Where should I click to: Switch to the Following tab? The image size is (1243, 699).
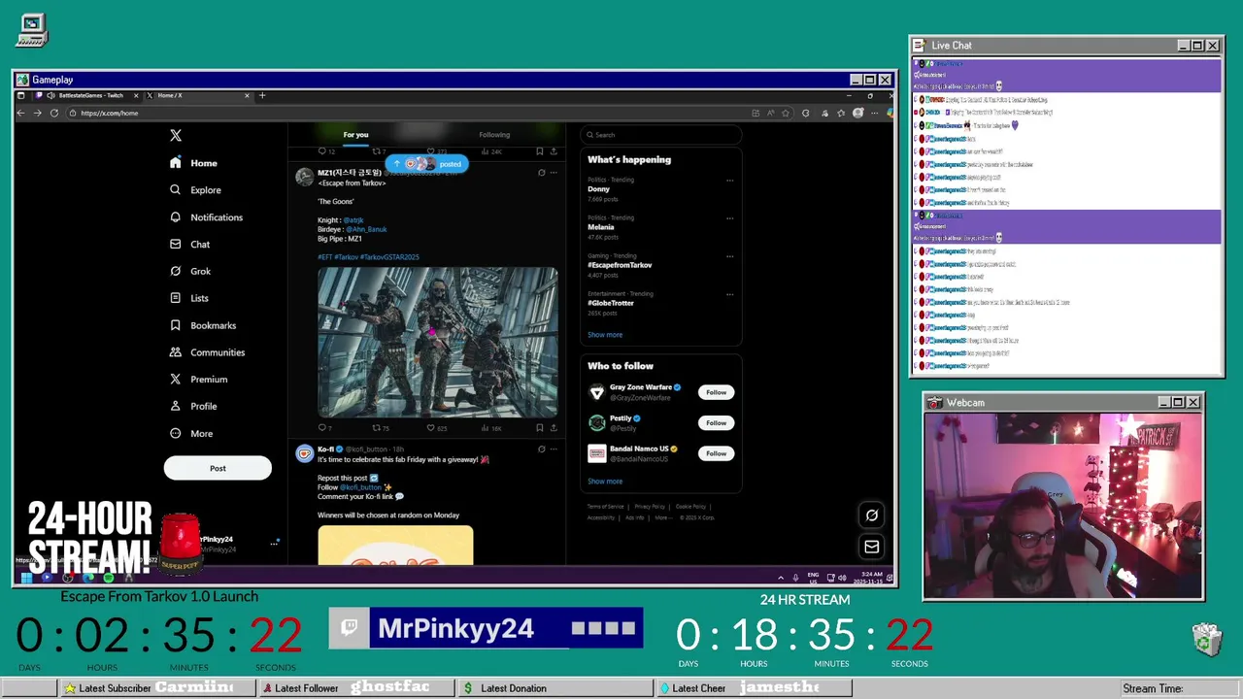pyautogui.click(x=494, y=135)
